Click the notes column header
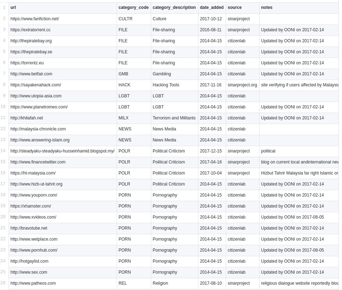The height and width of the screenshot is (290, 342). click(299, 7)
